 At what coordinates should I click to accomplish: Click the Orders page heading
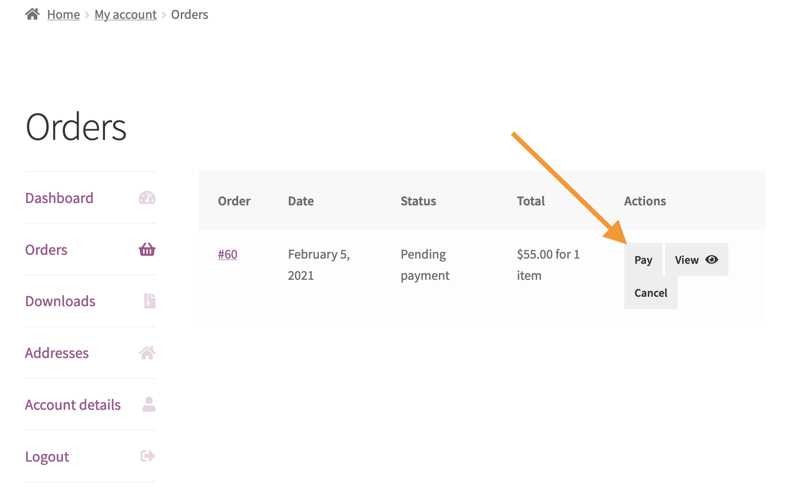point(76,126)
